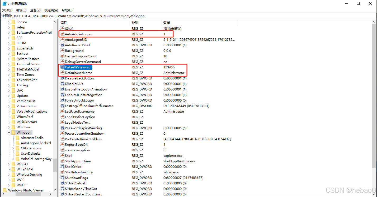Click the Windows Photo Viewer folder icon
This screenshot has width=377, height=197.
5,190
